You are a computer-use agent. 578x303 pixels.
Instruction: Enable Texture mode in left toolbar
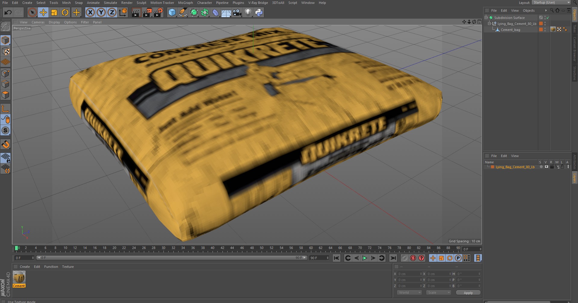pos(5,51)
